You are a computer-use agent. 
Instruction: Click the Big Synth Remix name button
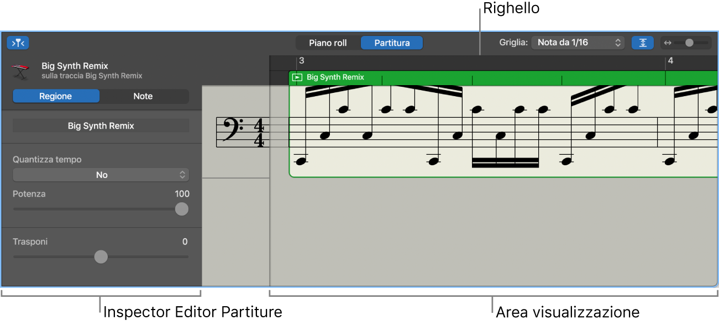click(x=101, y=125)
